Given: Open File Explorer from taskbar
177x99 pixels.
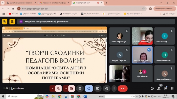Looking at the screenshot, I should [x=53, y=96].
